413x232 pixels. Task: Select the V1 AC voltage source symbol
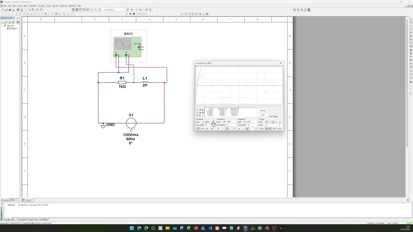(x=131, y=123)
